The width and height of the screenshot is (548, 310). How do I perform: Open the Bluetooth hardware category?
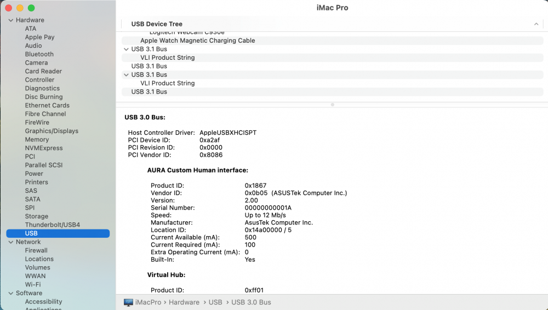coord(39,54)
